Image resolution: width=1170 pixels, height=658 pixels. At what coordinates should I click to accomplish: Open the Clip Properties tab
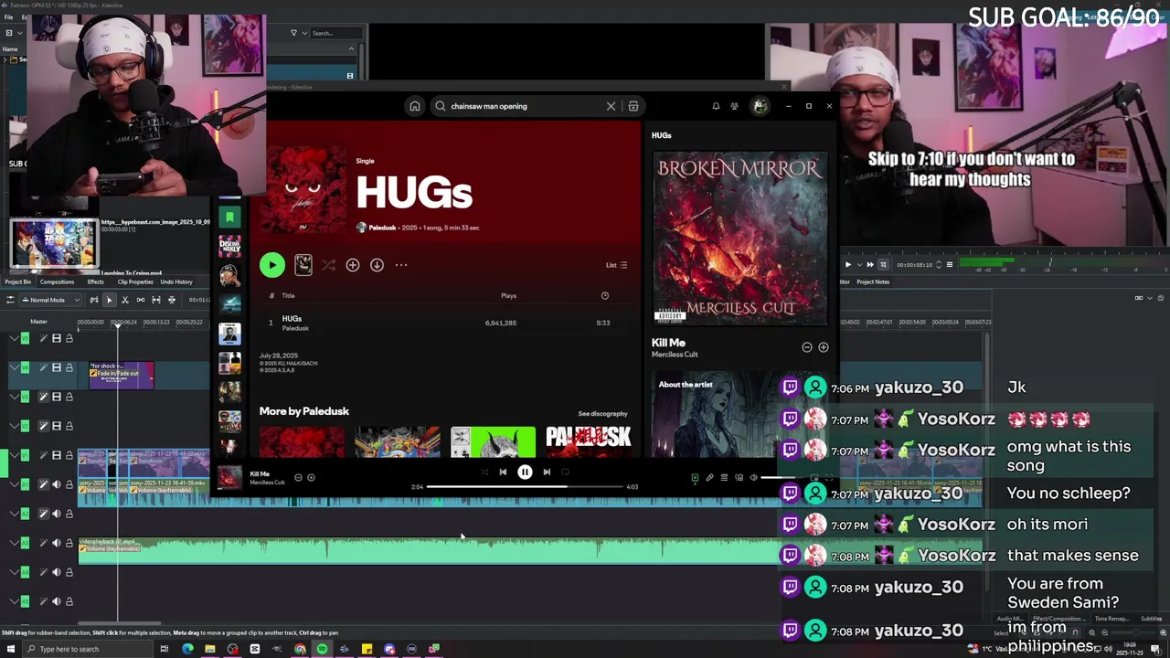(x=135, y=281)
